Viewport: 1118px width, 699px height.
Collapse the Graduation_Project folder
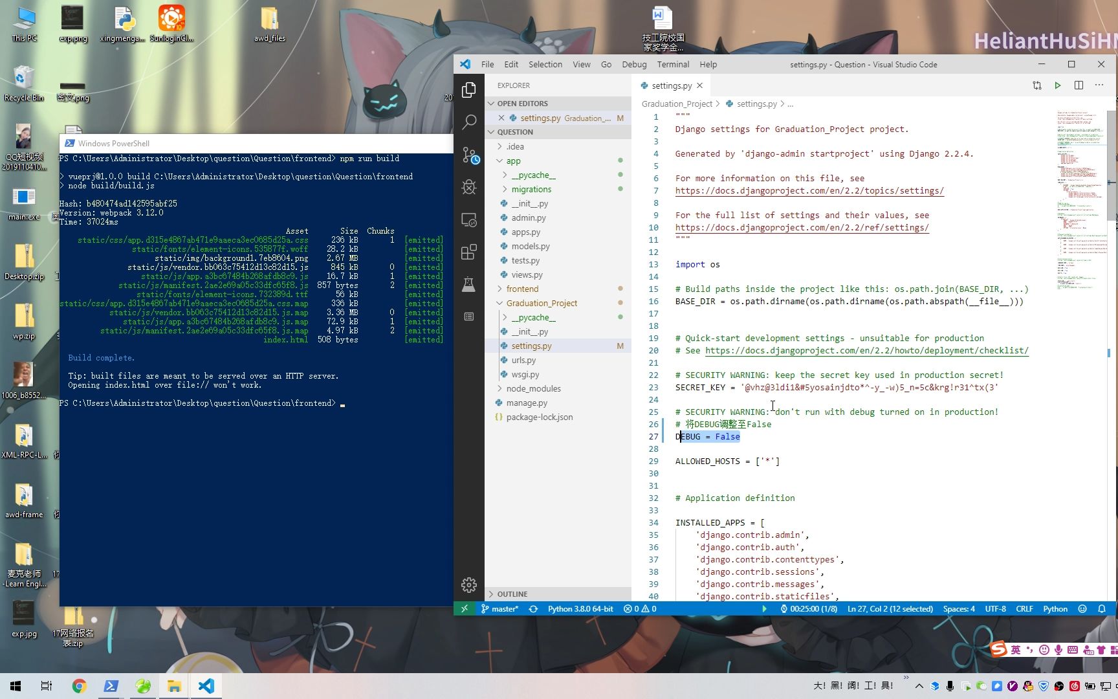542,304
